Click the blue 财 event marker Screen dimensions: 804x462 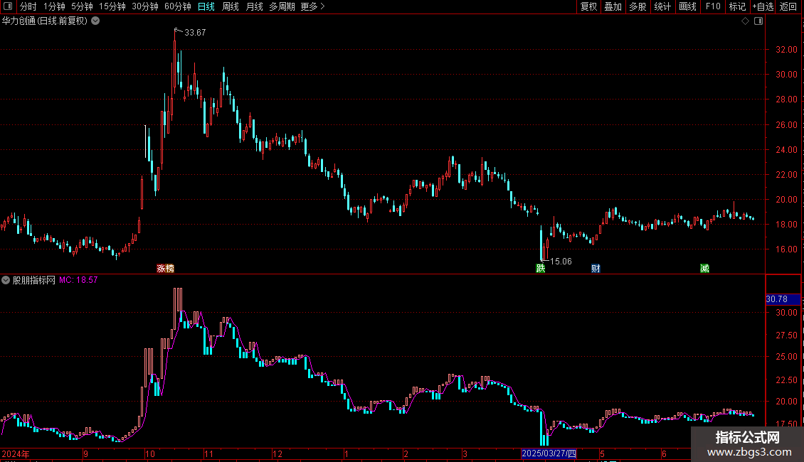[596, 269]
